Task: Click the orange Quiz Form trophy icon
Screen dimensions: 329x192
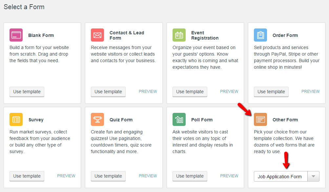Action: point(97,119)
